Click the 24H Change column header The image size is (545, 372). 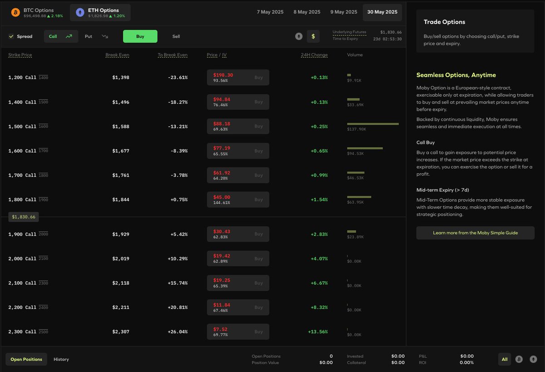point(314,55)
